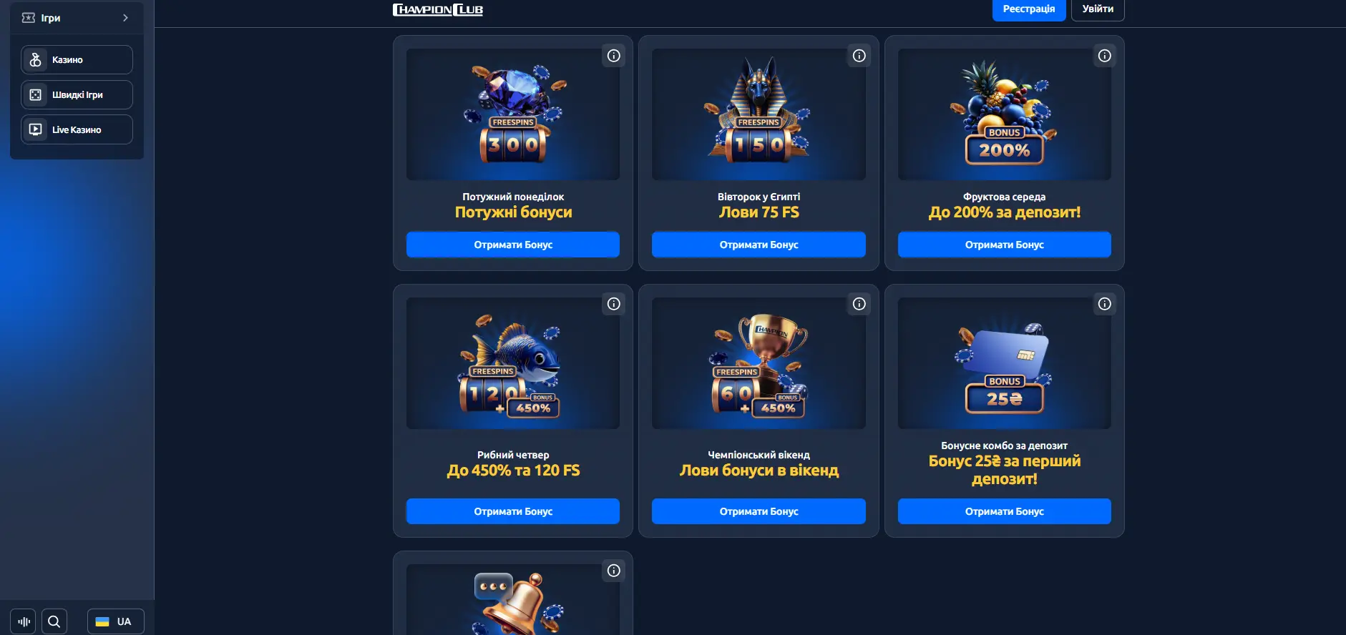
Task: Show info on Бонусне комбо за депозит card
Action: click(1105, 304)
